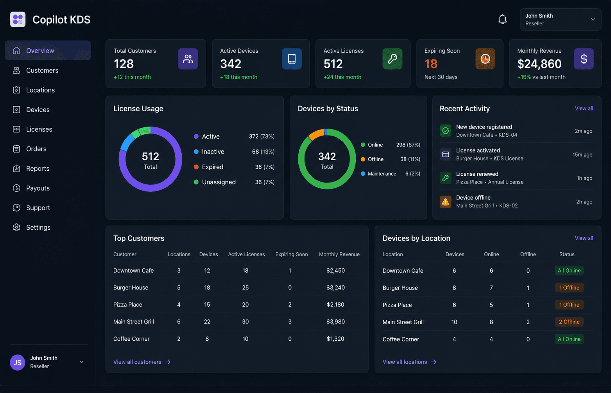The height and width of the screenshot is (393, 611).
Task: Click the 1 Offline badge for Pizza Place
Action: (569, 305)
